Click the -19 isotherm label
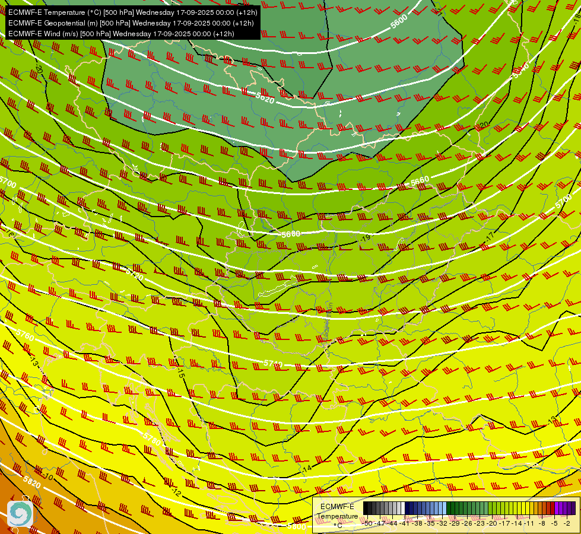 (366, 239)
